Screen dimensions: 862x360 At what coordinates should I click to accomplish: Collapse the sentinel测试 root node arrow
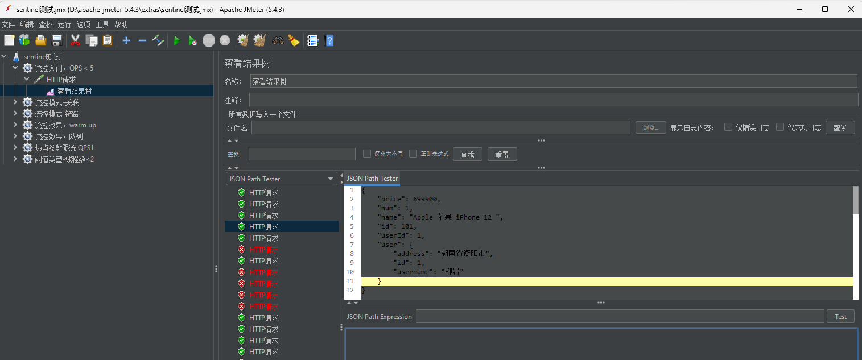pos(5,56)
